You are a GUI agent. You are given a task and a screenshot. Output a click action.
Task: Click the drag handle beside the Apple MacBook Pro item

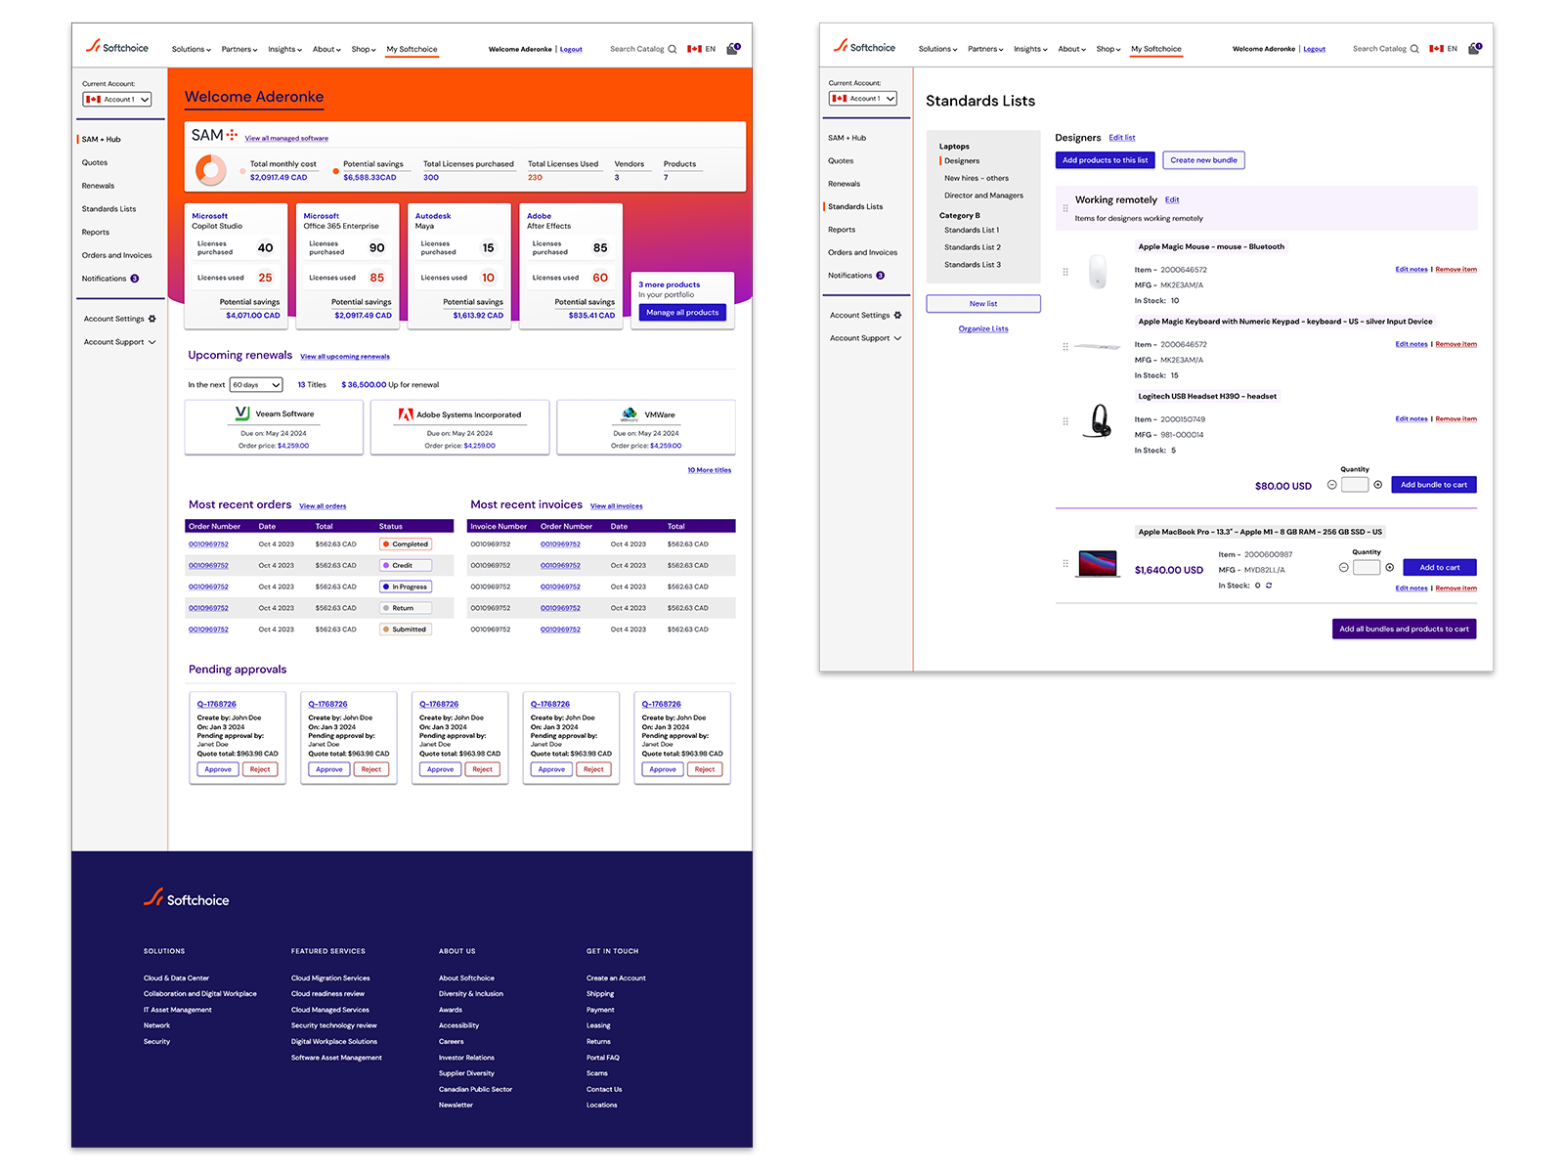click(1065, 563)
